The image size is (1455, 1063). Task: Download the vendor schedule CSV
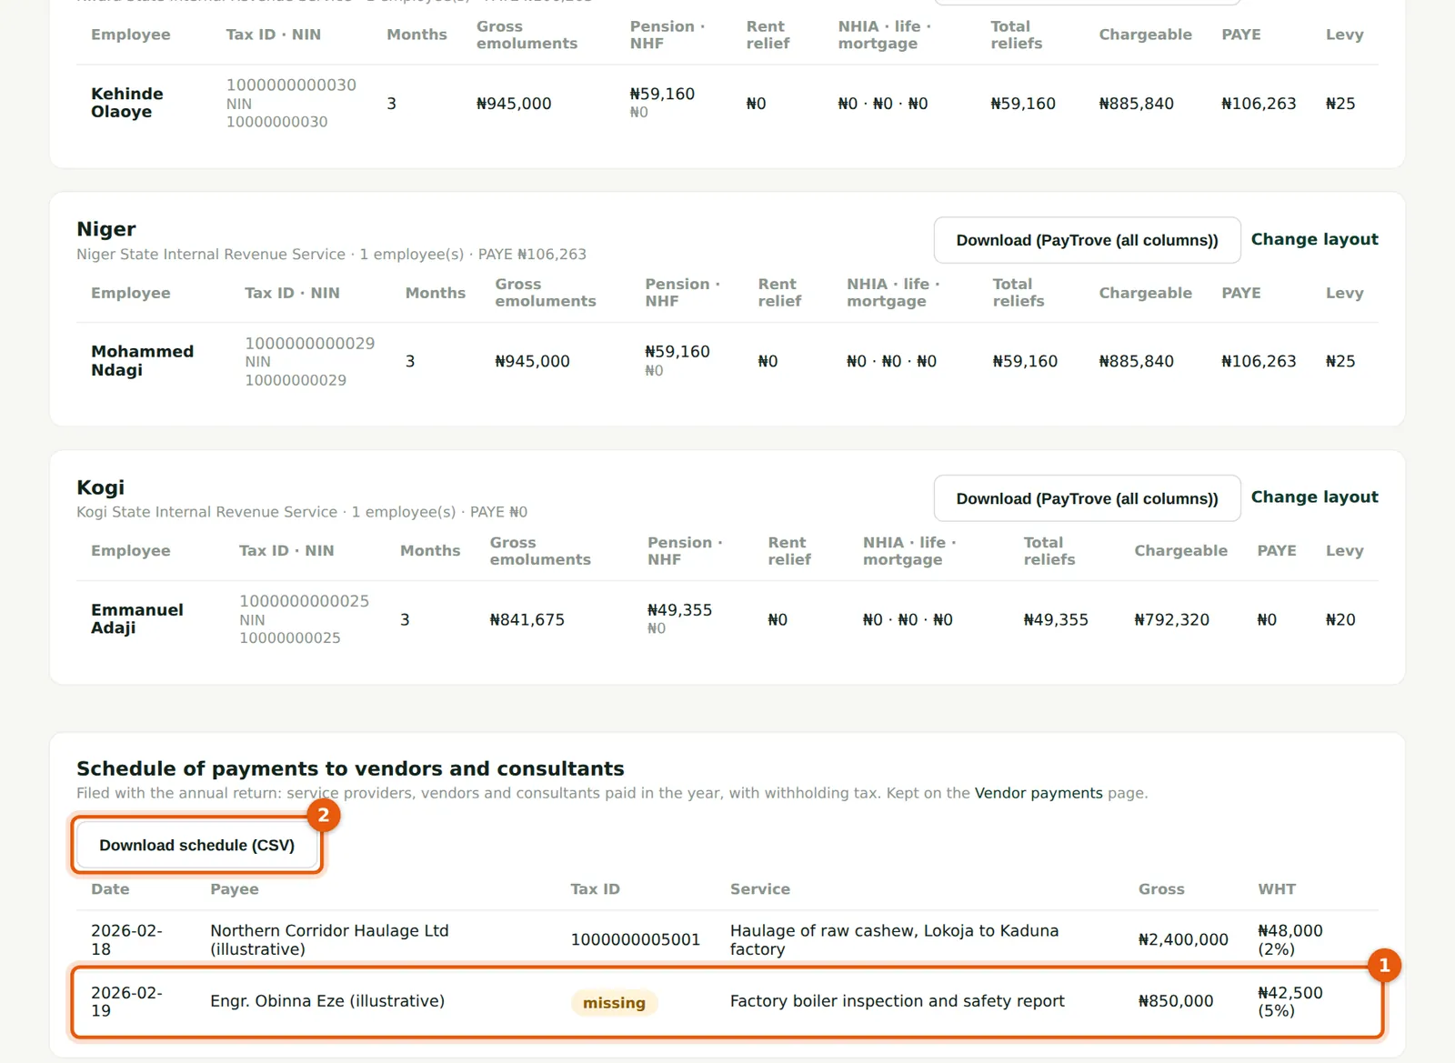click(x=196, y=845)
